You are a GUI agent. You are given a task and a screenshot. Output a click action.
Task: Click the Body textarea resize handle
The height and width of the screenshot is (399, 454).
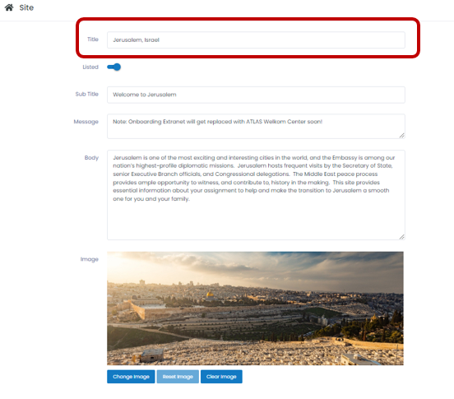pyautogui.click(x=402, y=237)
